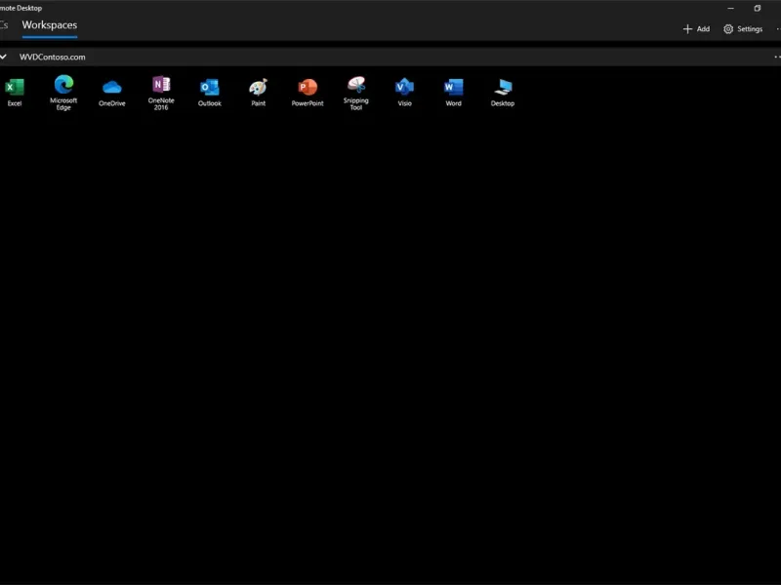
Task: Open the Visio app
Action: tap(404, 93)
